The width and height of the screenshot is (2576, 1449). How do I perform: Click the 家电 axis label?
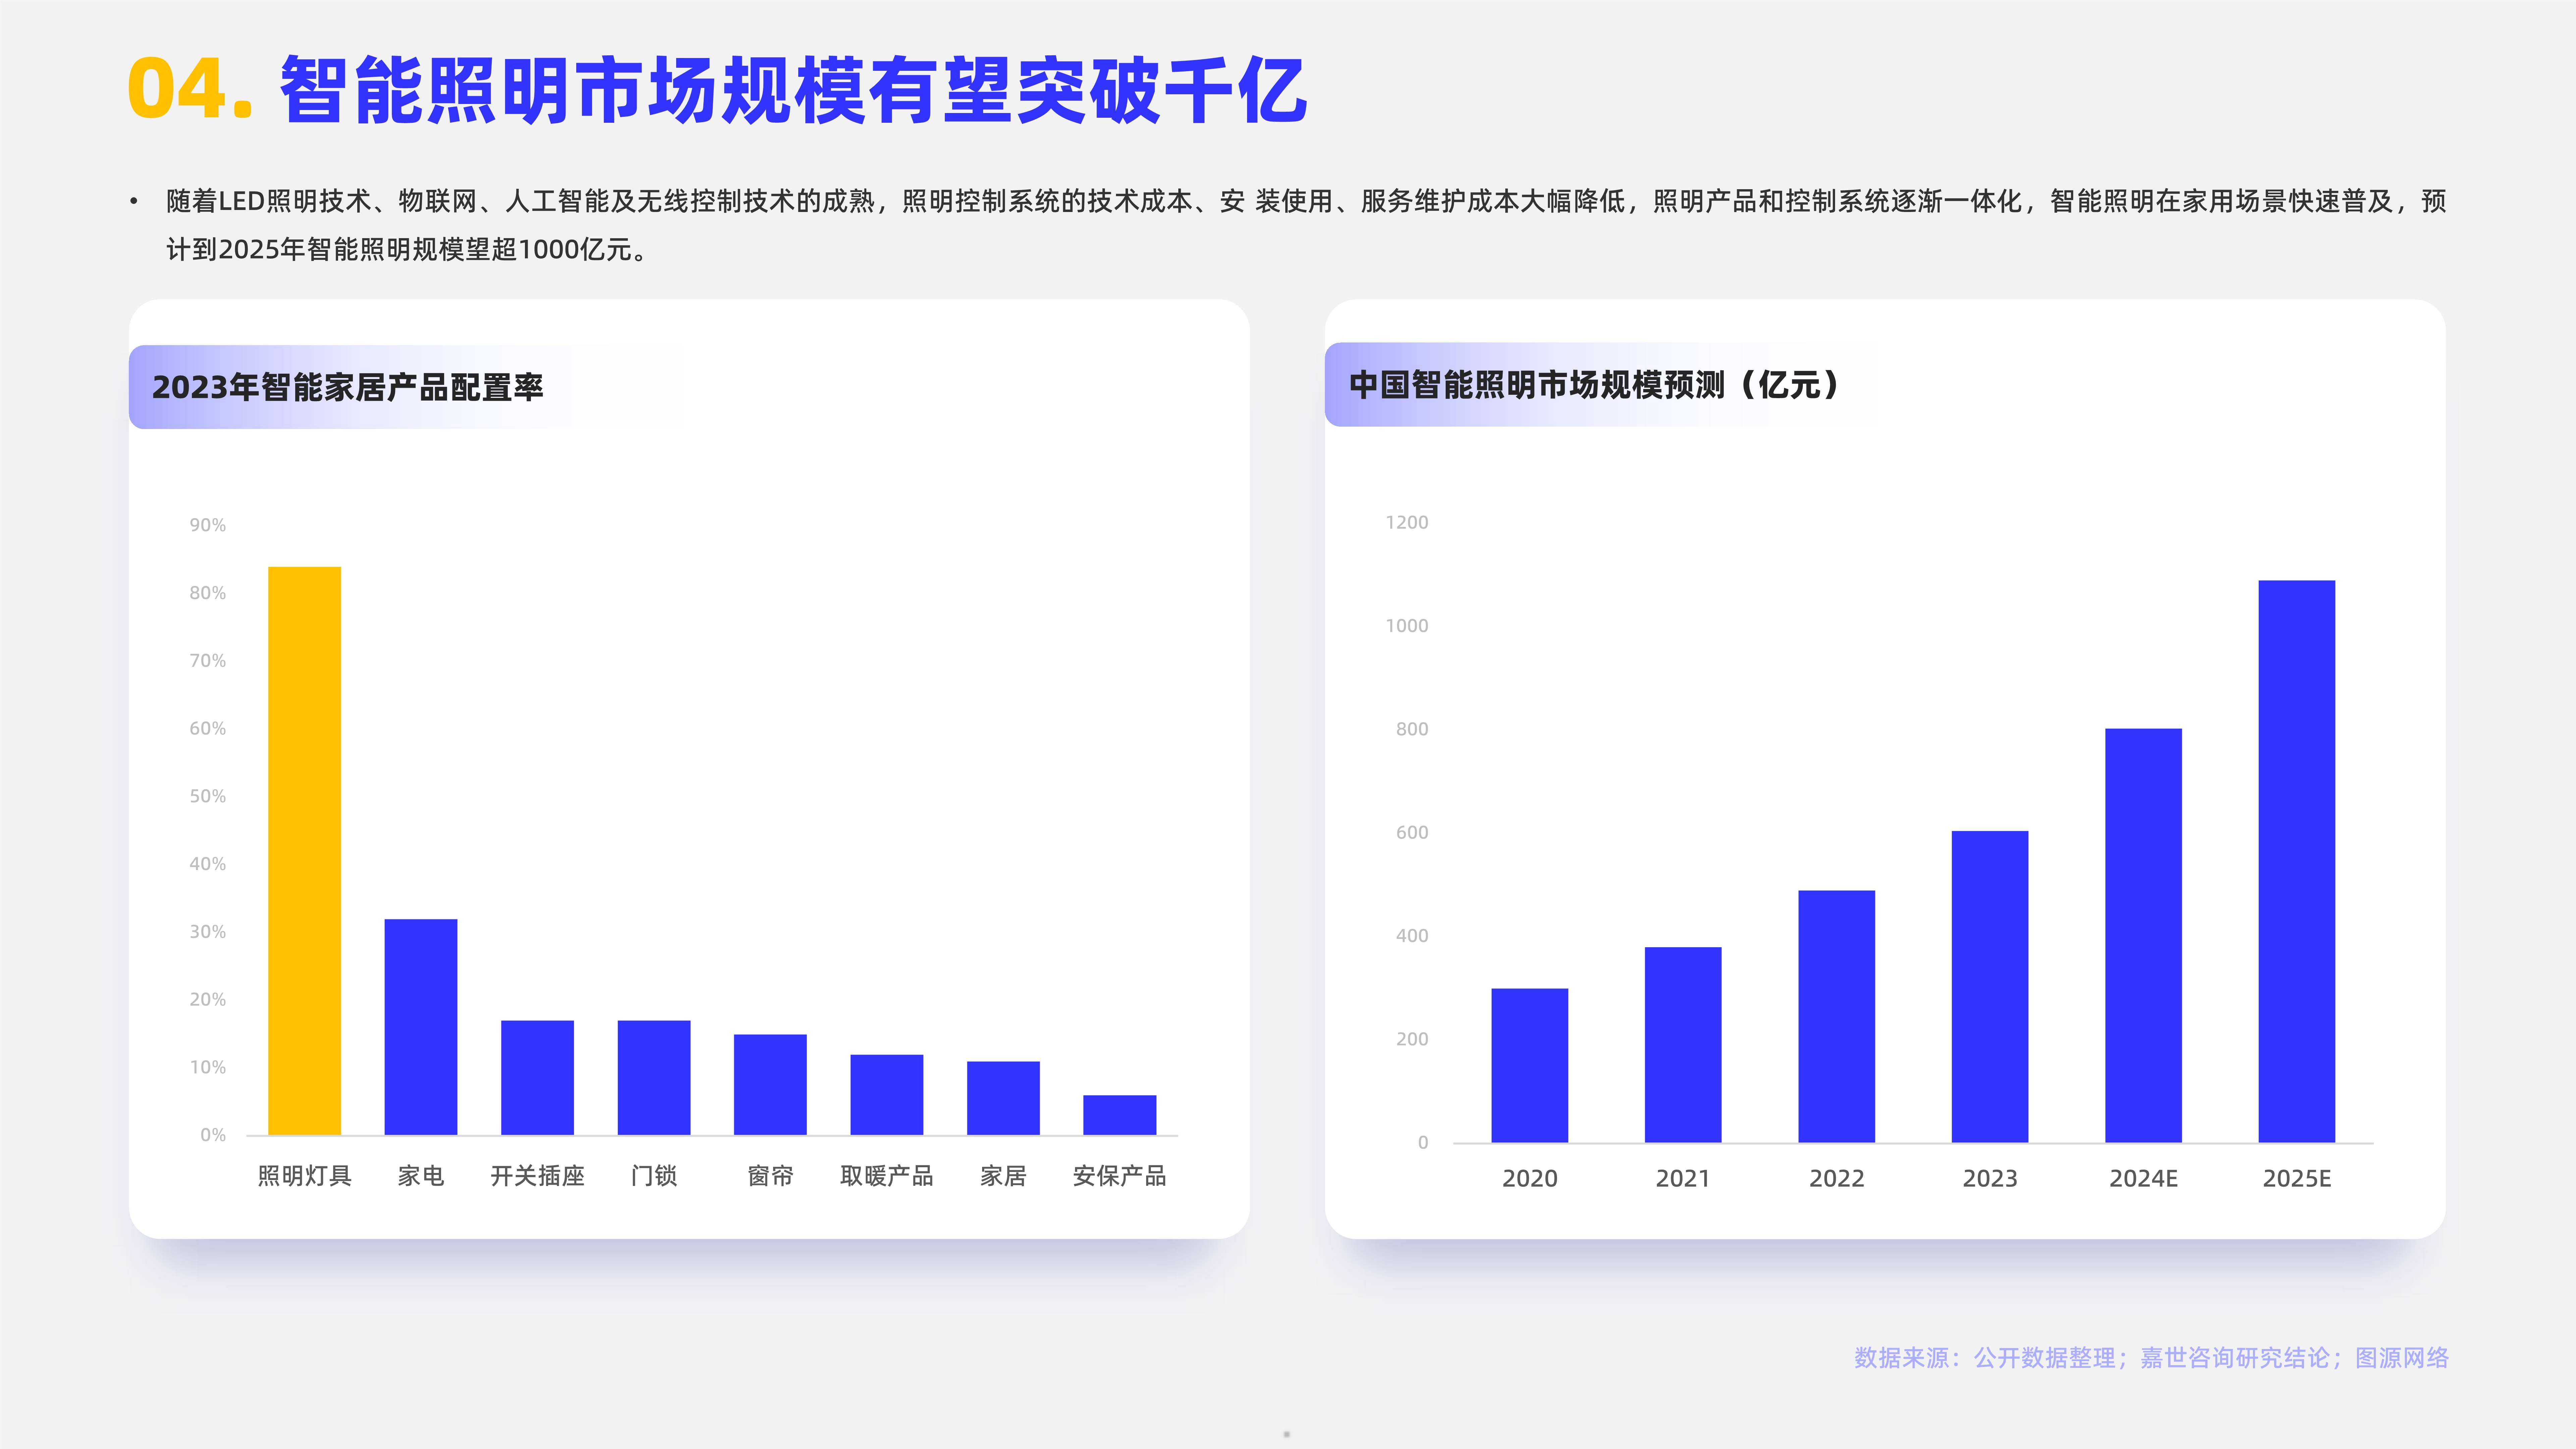pos(421,1176)
